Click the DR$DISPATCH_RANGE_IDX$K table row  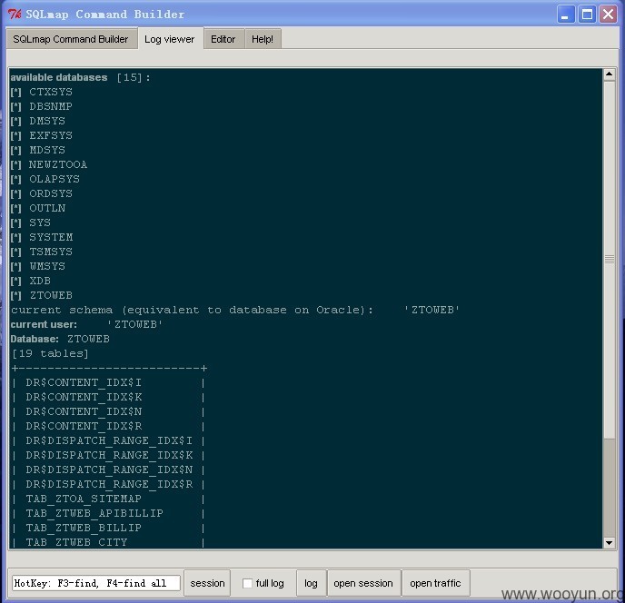(x=108, y=455)
